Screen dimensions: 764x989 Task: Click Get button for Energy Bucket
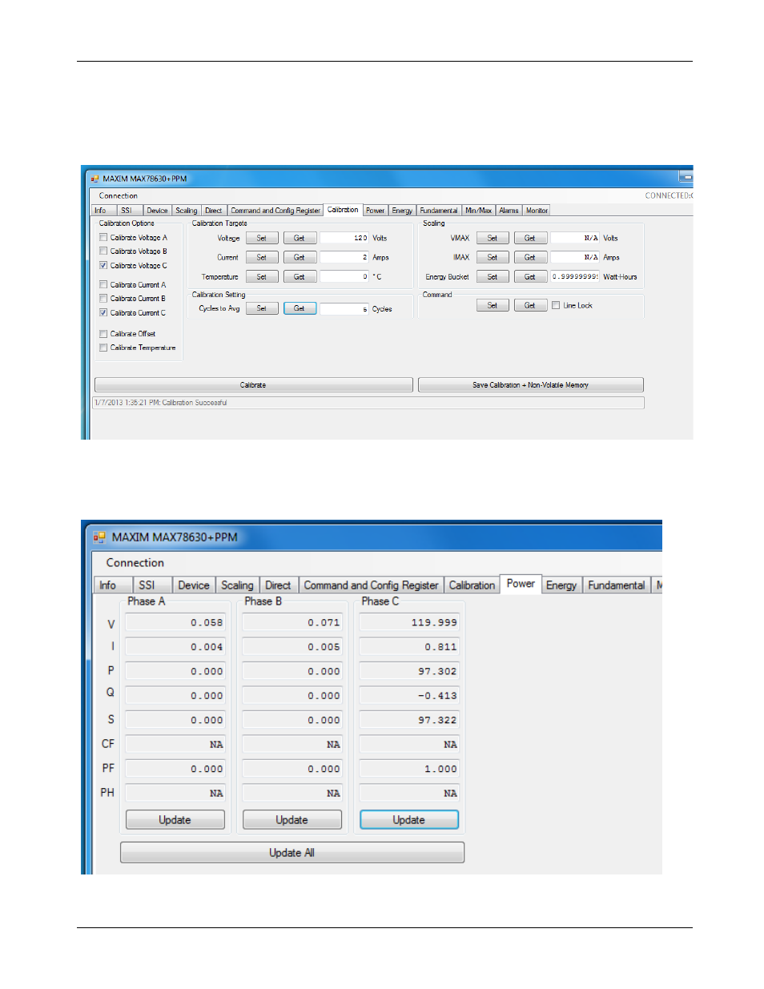point(530,276)
